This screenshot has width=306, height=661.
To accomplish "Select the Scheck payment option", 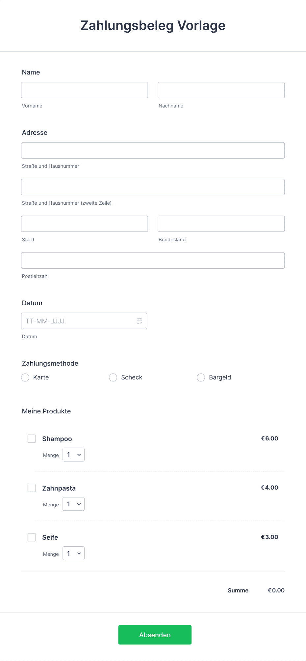I will [x=113, y=377].
